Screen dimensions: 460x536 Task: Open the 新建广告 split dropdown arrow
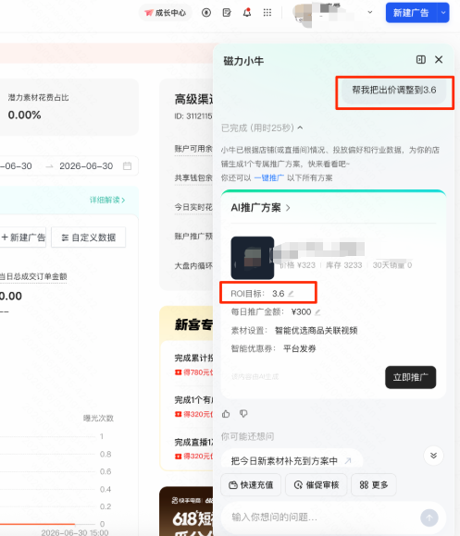(x=443, y=13)
